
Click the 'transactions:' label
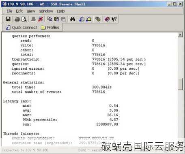(x=26, y=59)
